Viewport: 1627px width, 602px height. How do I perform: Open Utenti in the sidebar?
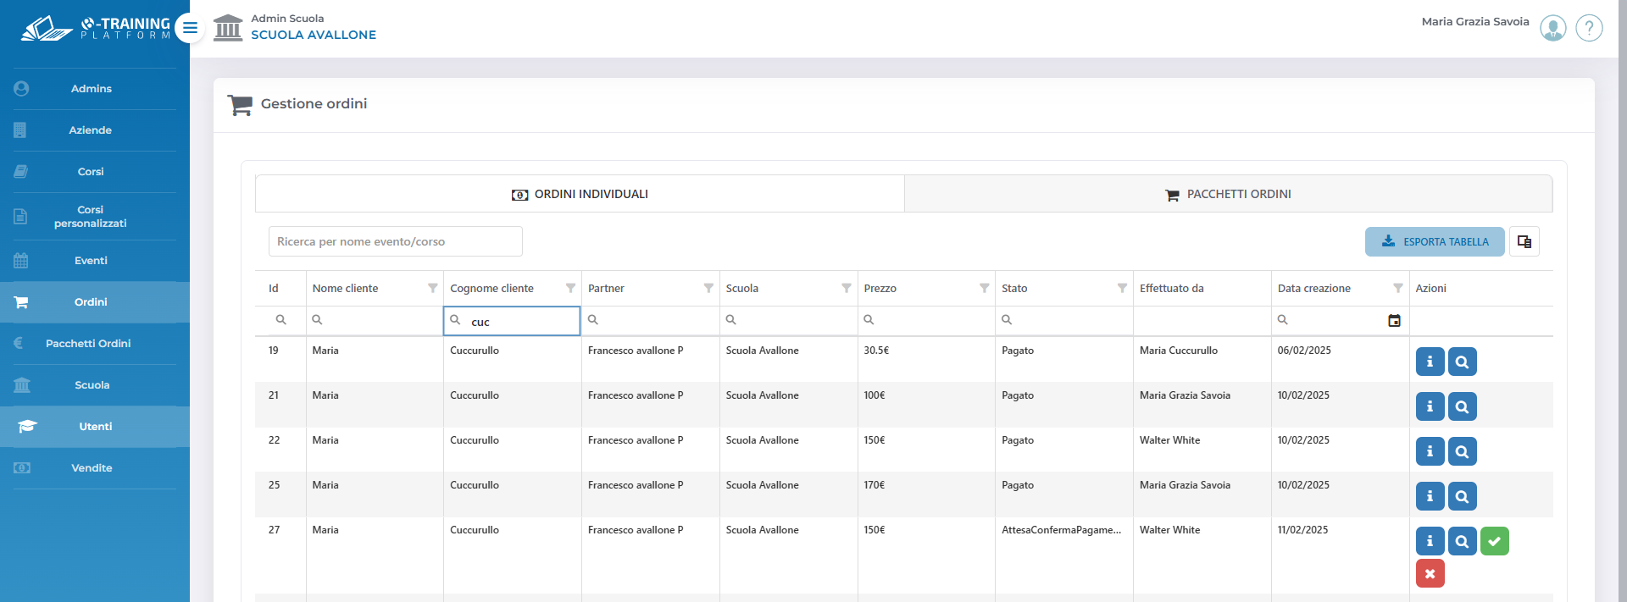point(95,427)
